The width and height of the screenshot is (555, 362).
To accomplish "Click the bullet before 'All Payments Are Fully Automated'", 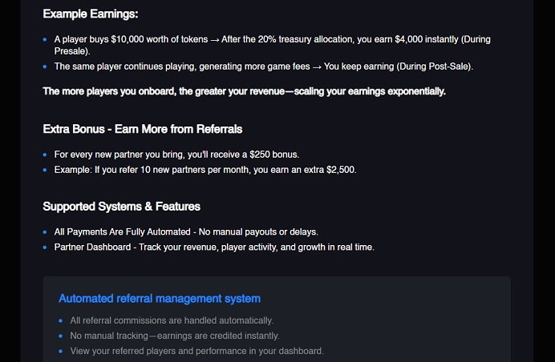I will pyautogui.click(x=45, y=232).
